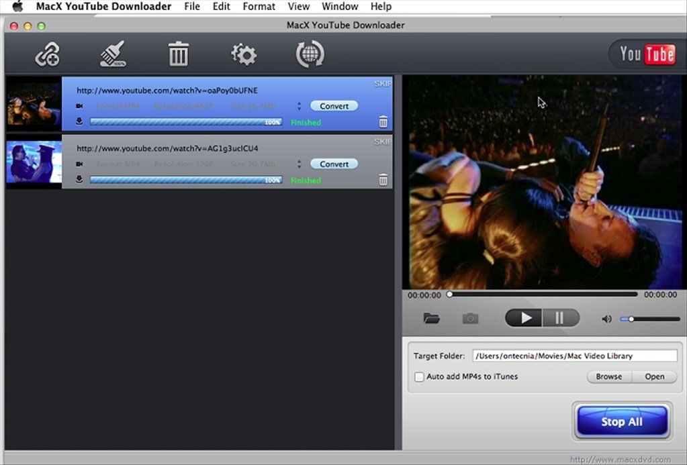This screenshot has height=465, width=687.
Task: Click the Open folder button
Action: (x=655, y=376)
